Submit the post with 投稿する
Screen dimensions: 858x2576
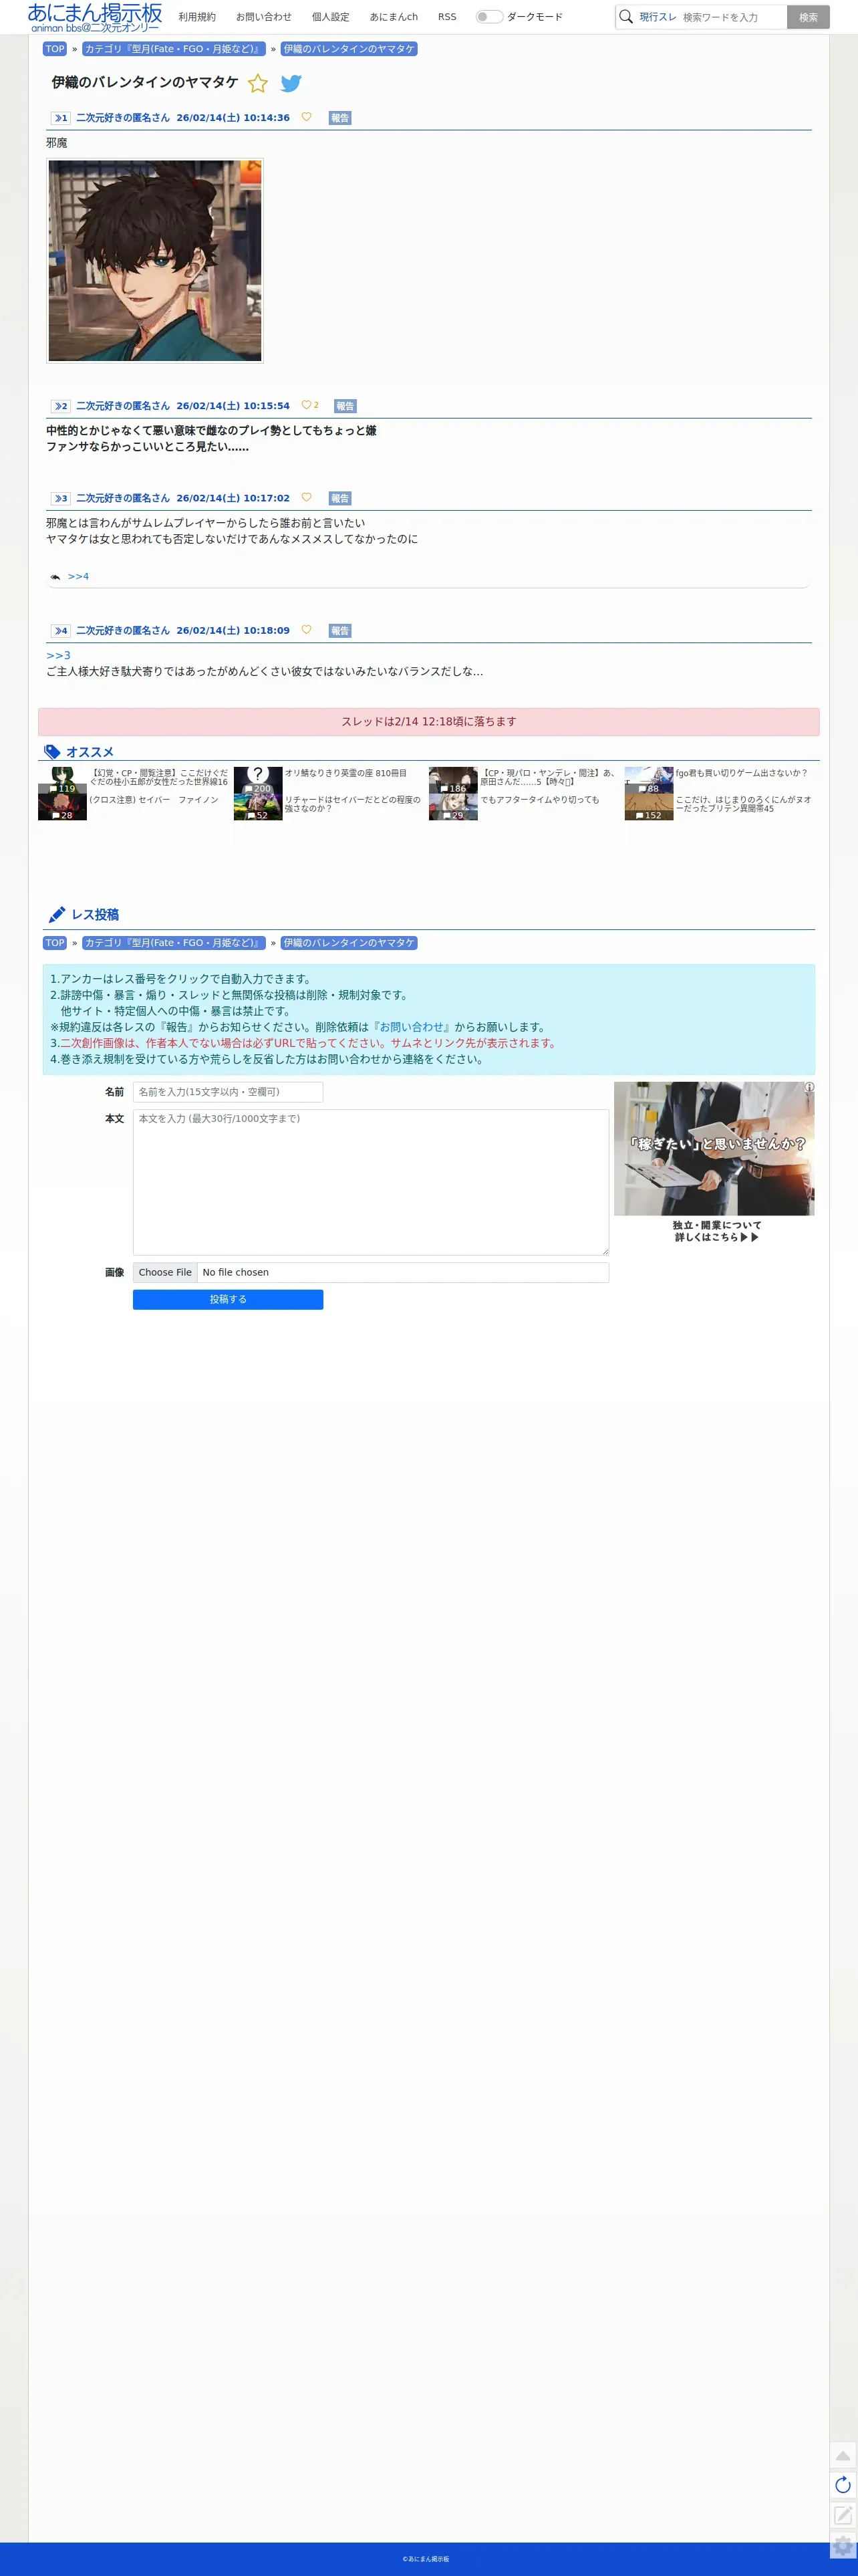pos(228,1299)
